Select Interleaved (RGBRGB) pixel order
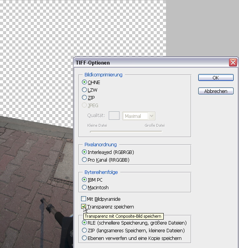The height and width of the screenshot is (248, 239). [x=85, y=152]
